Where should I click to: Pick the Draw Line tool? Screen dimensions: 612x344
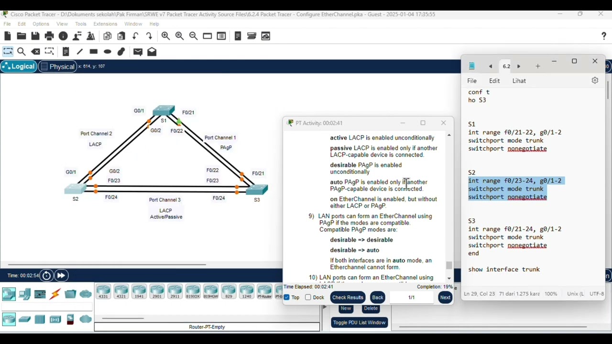80,52
